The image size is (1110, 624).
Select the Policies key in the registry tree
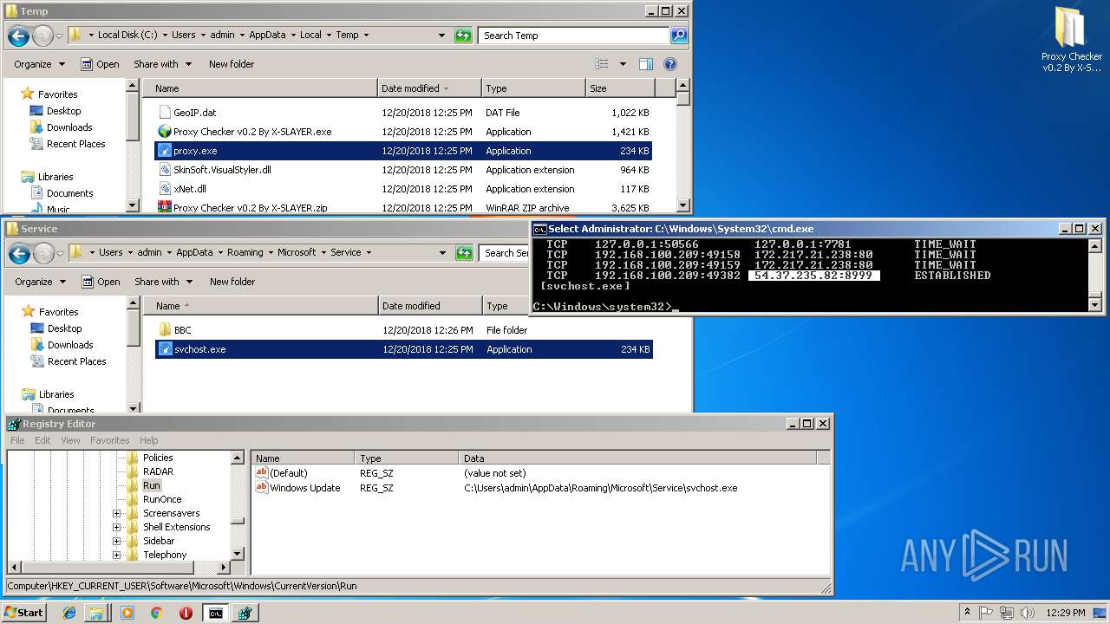(158, 458)
